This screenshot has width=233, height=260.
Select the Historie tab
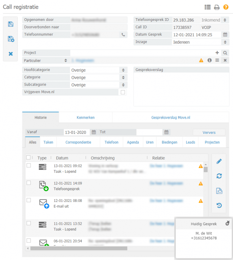tap(41, 117)
